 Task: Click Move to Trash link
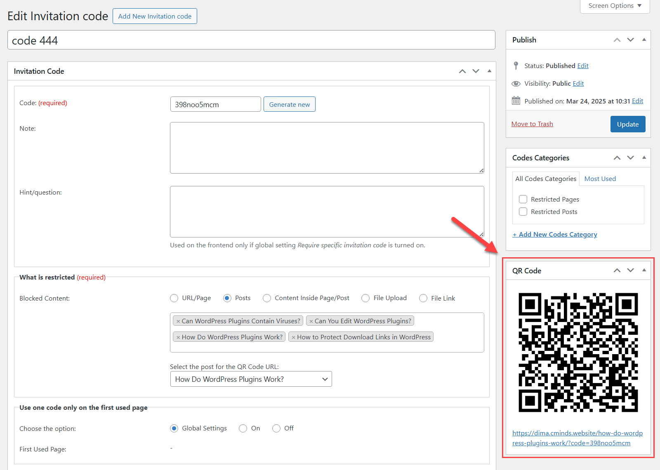tap(532, 124)
